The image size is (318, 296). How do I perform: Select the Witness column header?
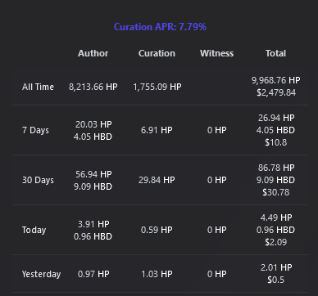pos(217,53)
